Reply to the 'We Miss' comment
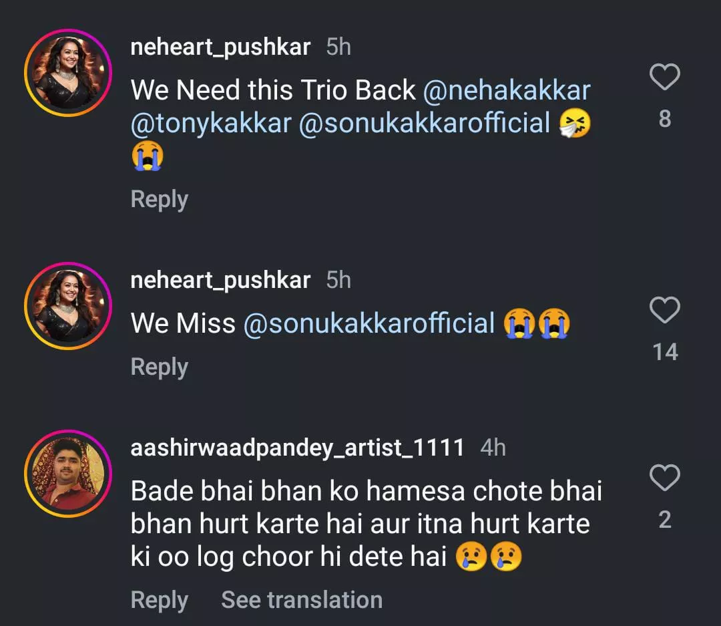This screenshot has width=721, height=626. pos(159,367)
